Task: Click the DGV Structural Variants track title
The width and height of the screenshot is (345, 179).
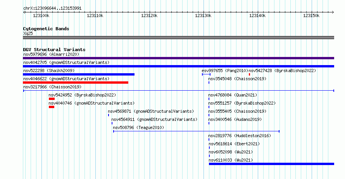Action: click(x=54, y=50)
